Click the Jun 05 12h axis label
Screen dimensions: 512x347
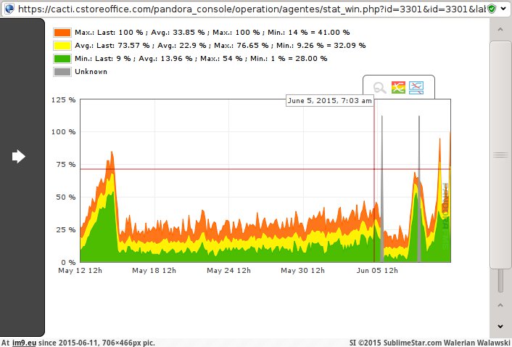click(376, 271)
